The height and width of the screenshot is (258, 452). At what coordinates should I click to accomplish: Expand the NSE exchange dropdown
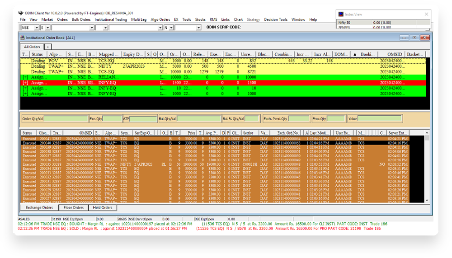(x=37, y=28)
